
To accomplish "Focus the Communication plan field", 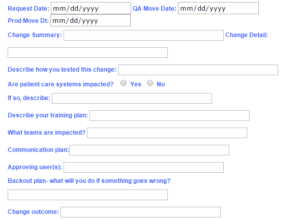I will tap(149, 150).
